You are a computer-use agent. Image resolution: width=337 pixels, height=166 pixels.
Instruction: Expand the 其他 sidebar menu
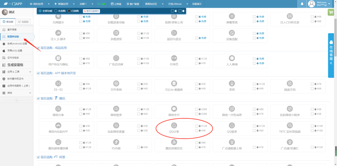pos(17,93)
